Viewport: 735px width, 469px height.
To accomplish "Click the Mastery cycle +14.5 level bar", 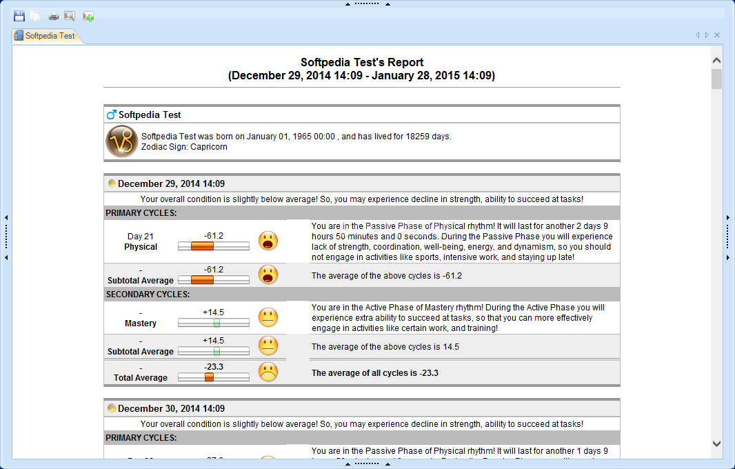I will point(214,323).
